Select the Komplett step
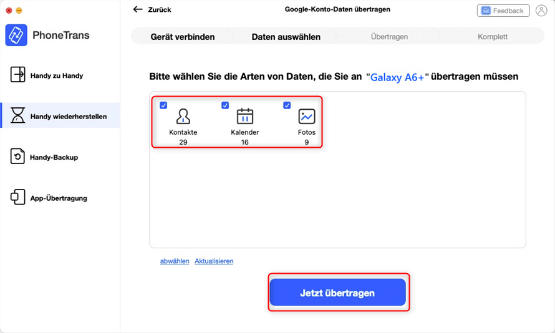The image size is (555, 333). [x=493, y=37]
